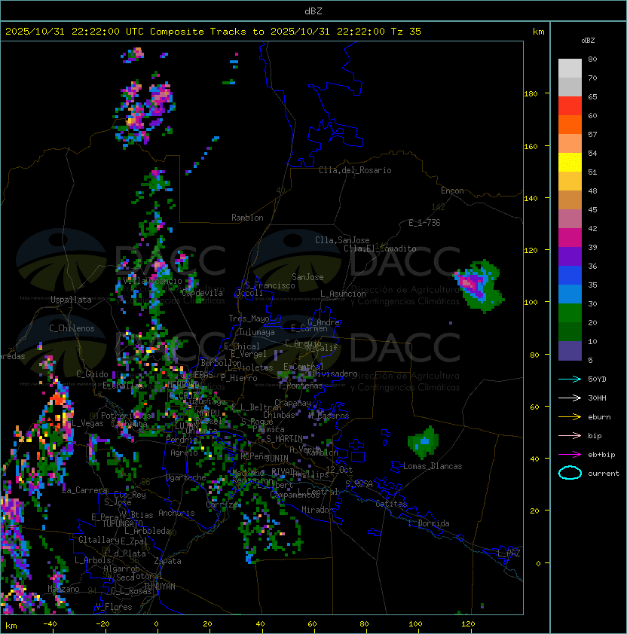Click the purple 39 dBZ legend swatch
Screen dimensions: 627x634
pyautogui.click(x=570, y=256)
